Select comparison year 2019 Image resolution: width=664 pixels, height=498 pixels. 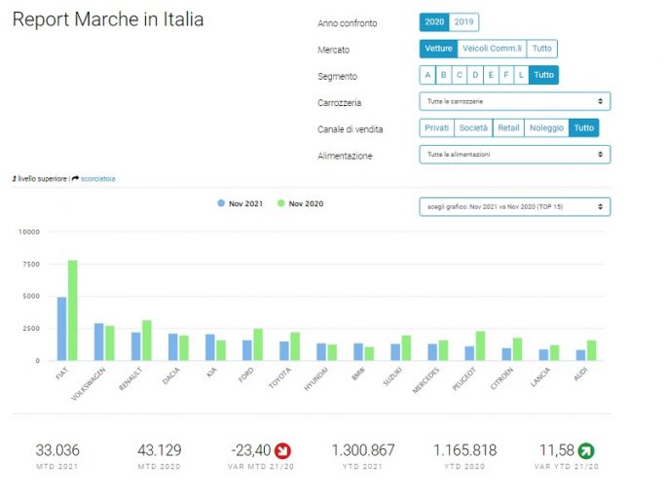pos(464,22)
